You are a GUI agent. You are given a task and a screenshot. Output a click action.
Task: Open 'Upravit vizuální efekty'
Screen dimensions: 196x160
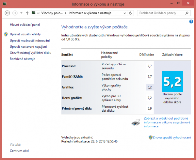click(25, 34)
